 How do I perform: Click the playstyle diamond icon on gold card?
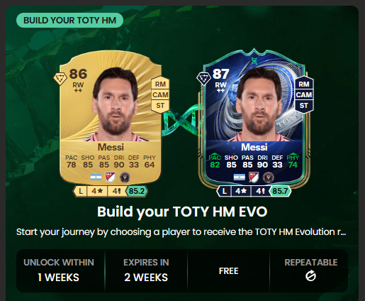click(60, 79)
